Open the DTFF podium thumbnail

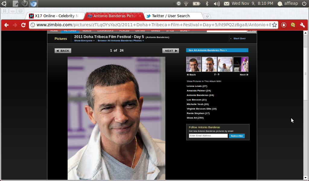(241, 64)
